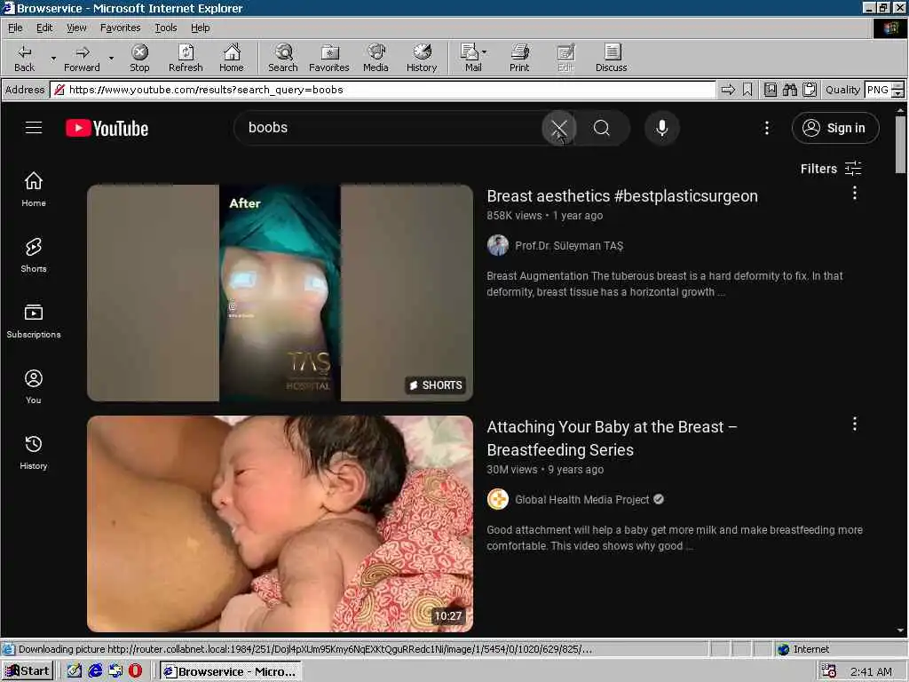Go Forward in the IE toolbar

(82, 58)
